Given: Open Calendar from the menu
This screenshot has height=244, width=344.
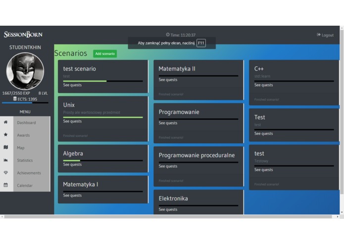Looking at the screenshot, I should pos(25,186).
